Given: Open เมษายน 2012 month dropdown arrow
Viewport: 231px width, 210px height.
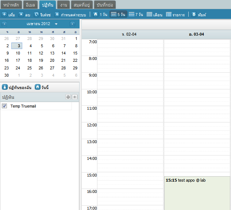Looking at the screenshot, I should tap(56, 24).
